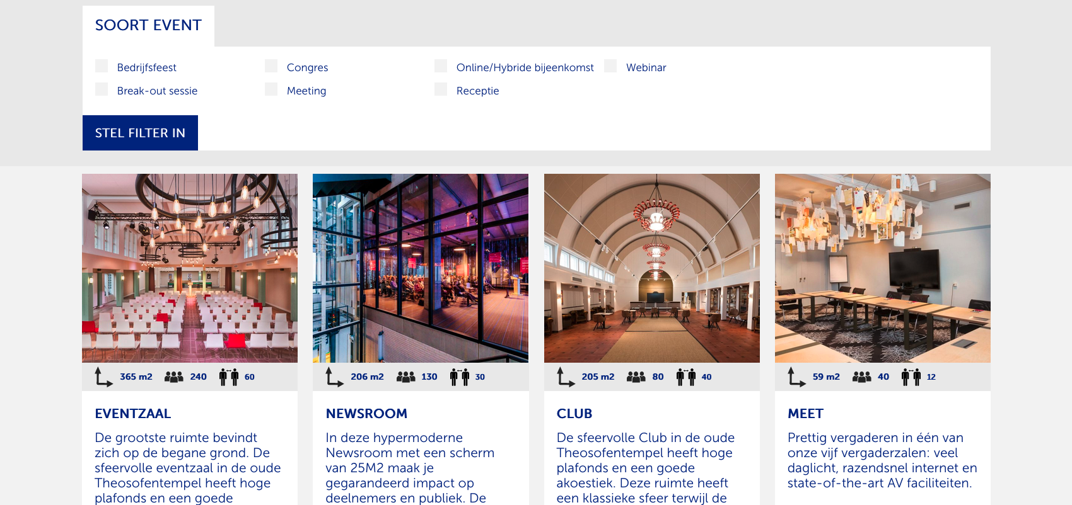
Task: Click the Bedrijfsfeest label text
Action: coord(147,67)
